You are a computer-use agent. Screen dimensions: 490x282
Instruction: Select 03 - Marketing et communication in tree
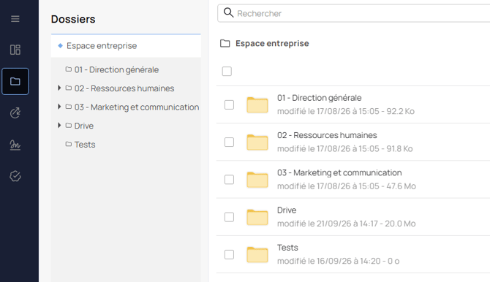(x=137, y=107)
